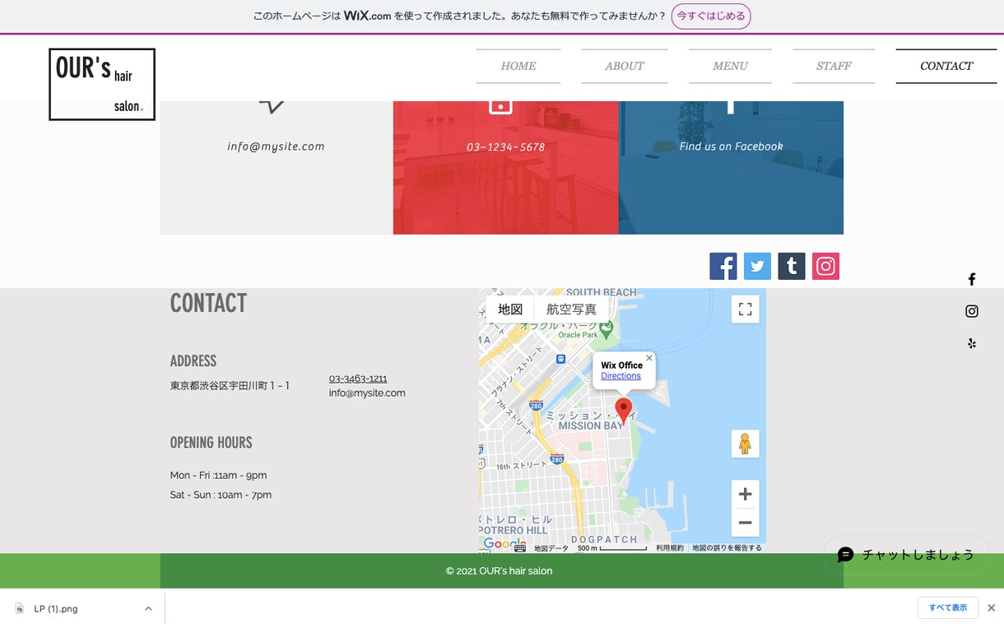Open the Twitter bird icon

[x=757, y=266]
